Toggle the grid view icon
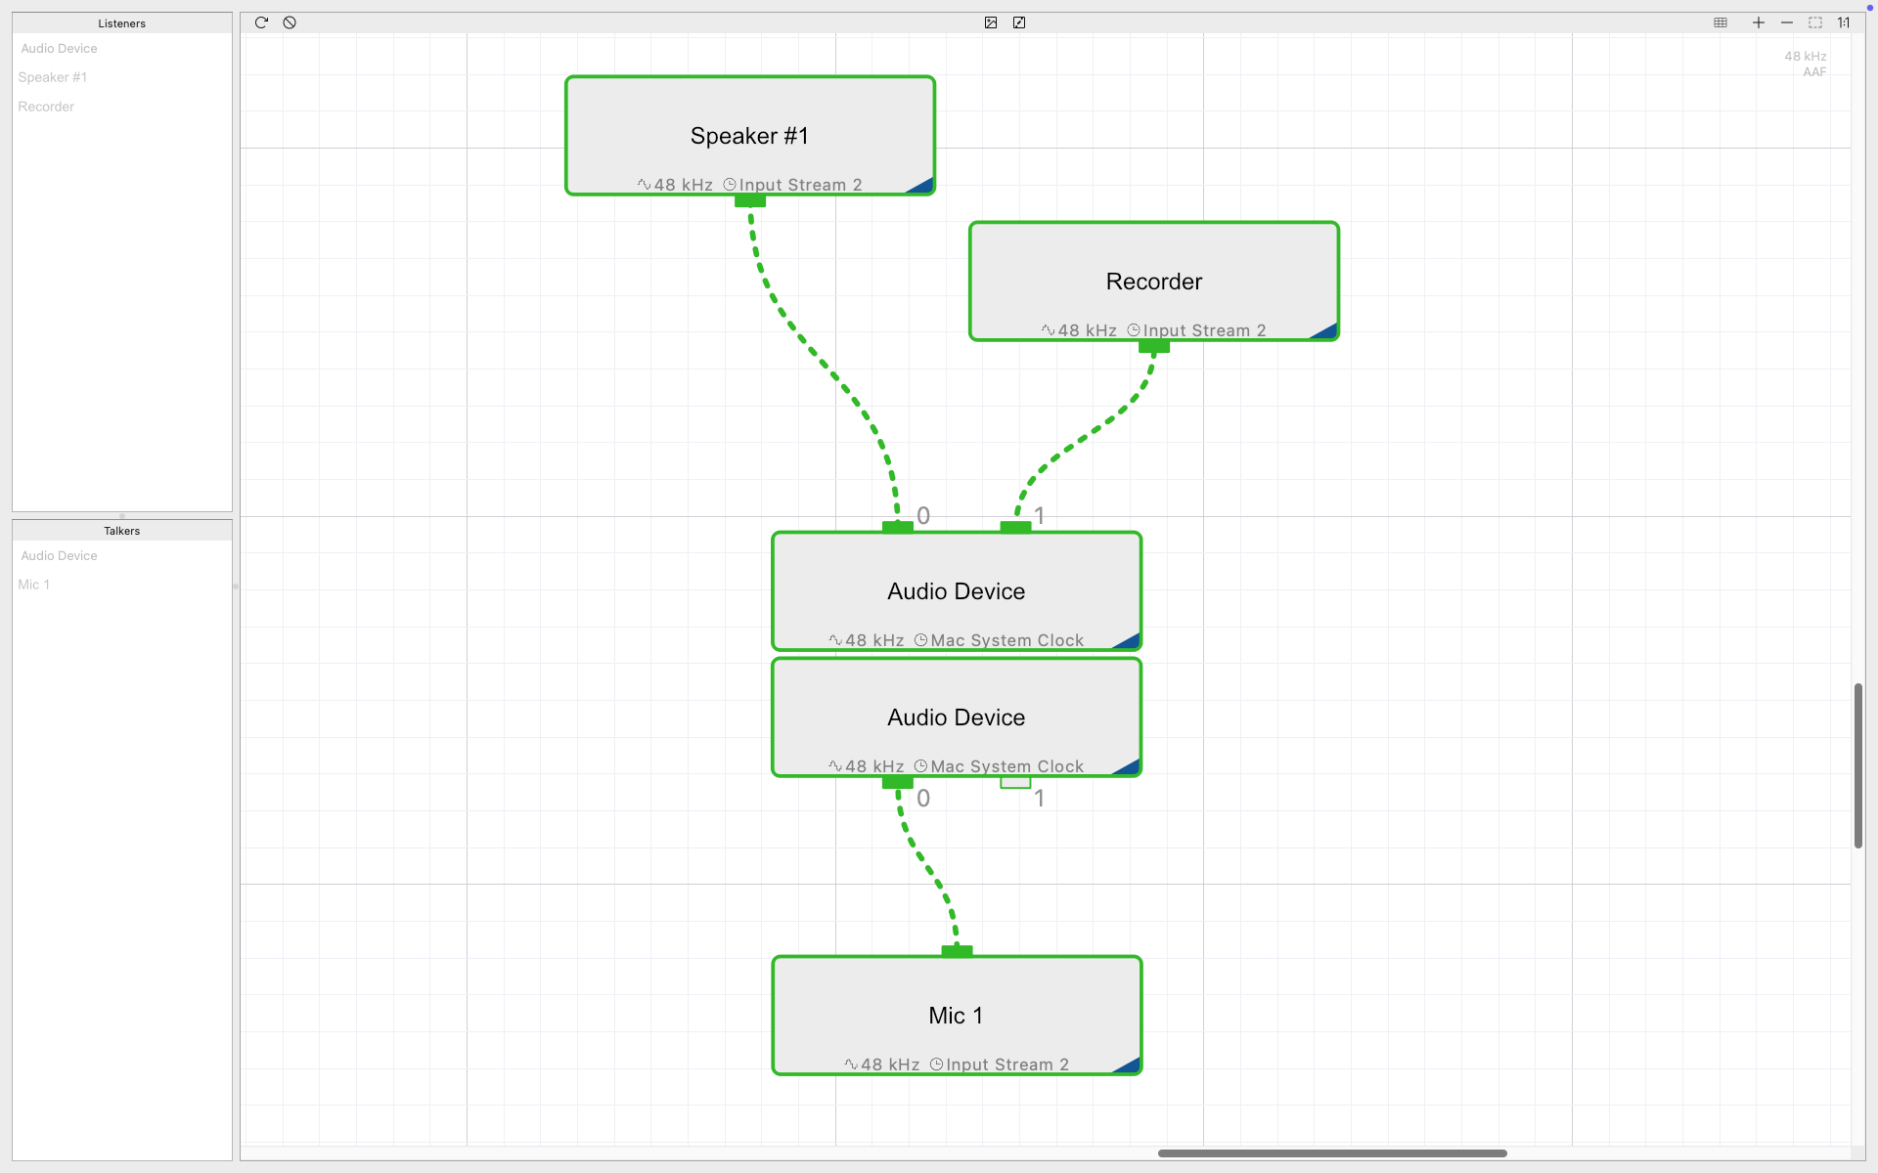The height and width of the screenshot is (1173, 1878). point(1721,22)
